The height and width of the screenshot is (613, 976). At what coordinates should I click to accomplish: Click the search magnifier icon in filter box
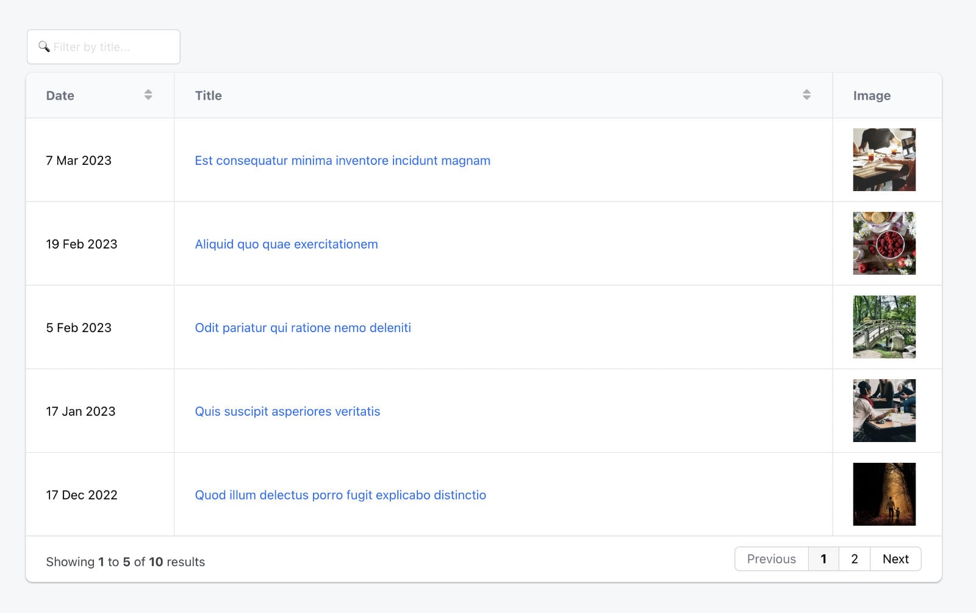(x=44, y=47)
